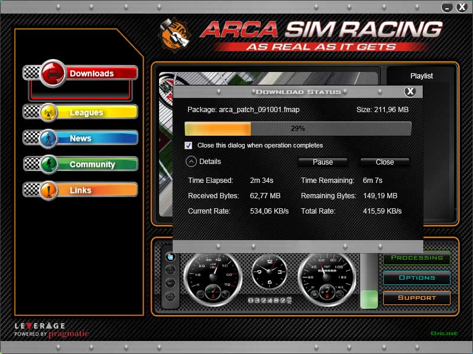Click the Sim Factory logo
The width and height of the screenshot is (473, 354).
[x=174, y=35]
